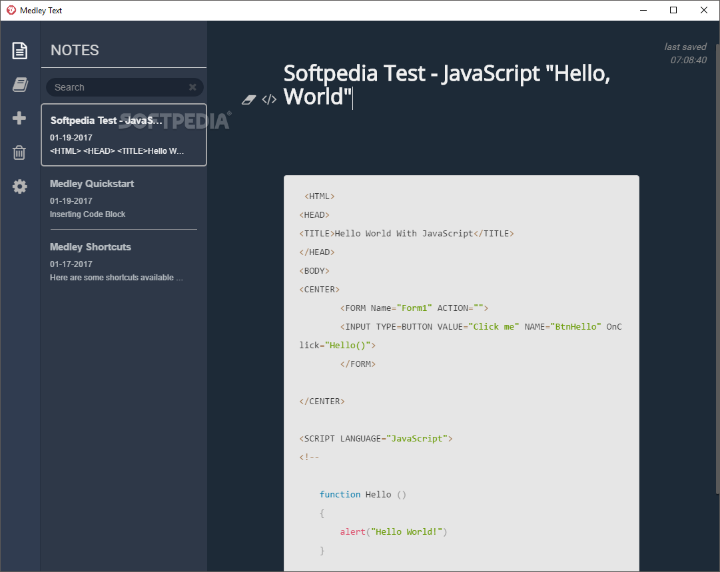
Task: Open the Medley Quickstart note
Action: pos(124,198)
